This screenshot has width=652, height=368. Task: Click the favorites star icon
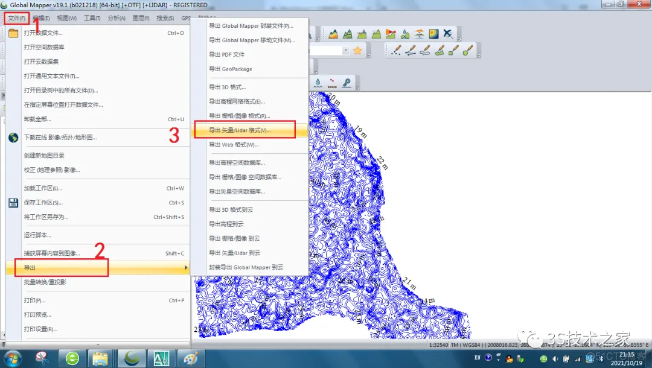[x=357, y=51]
